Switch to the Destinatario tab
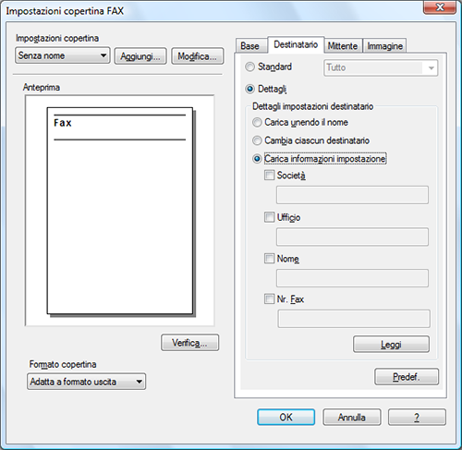This screenshot has height=450, width=462. point(296,44)
